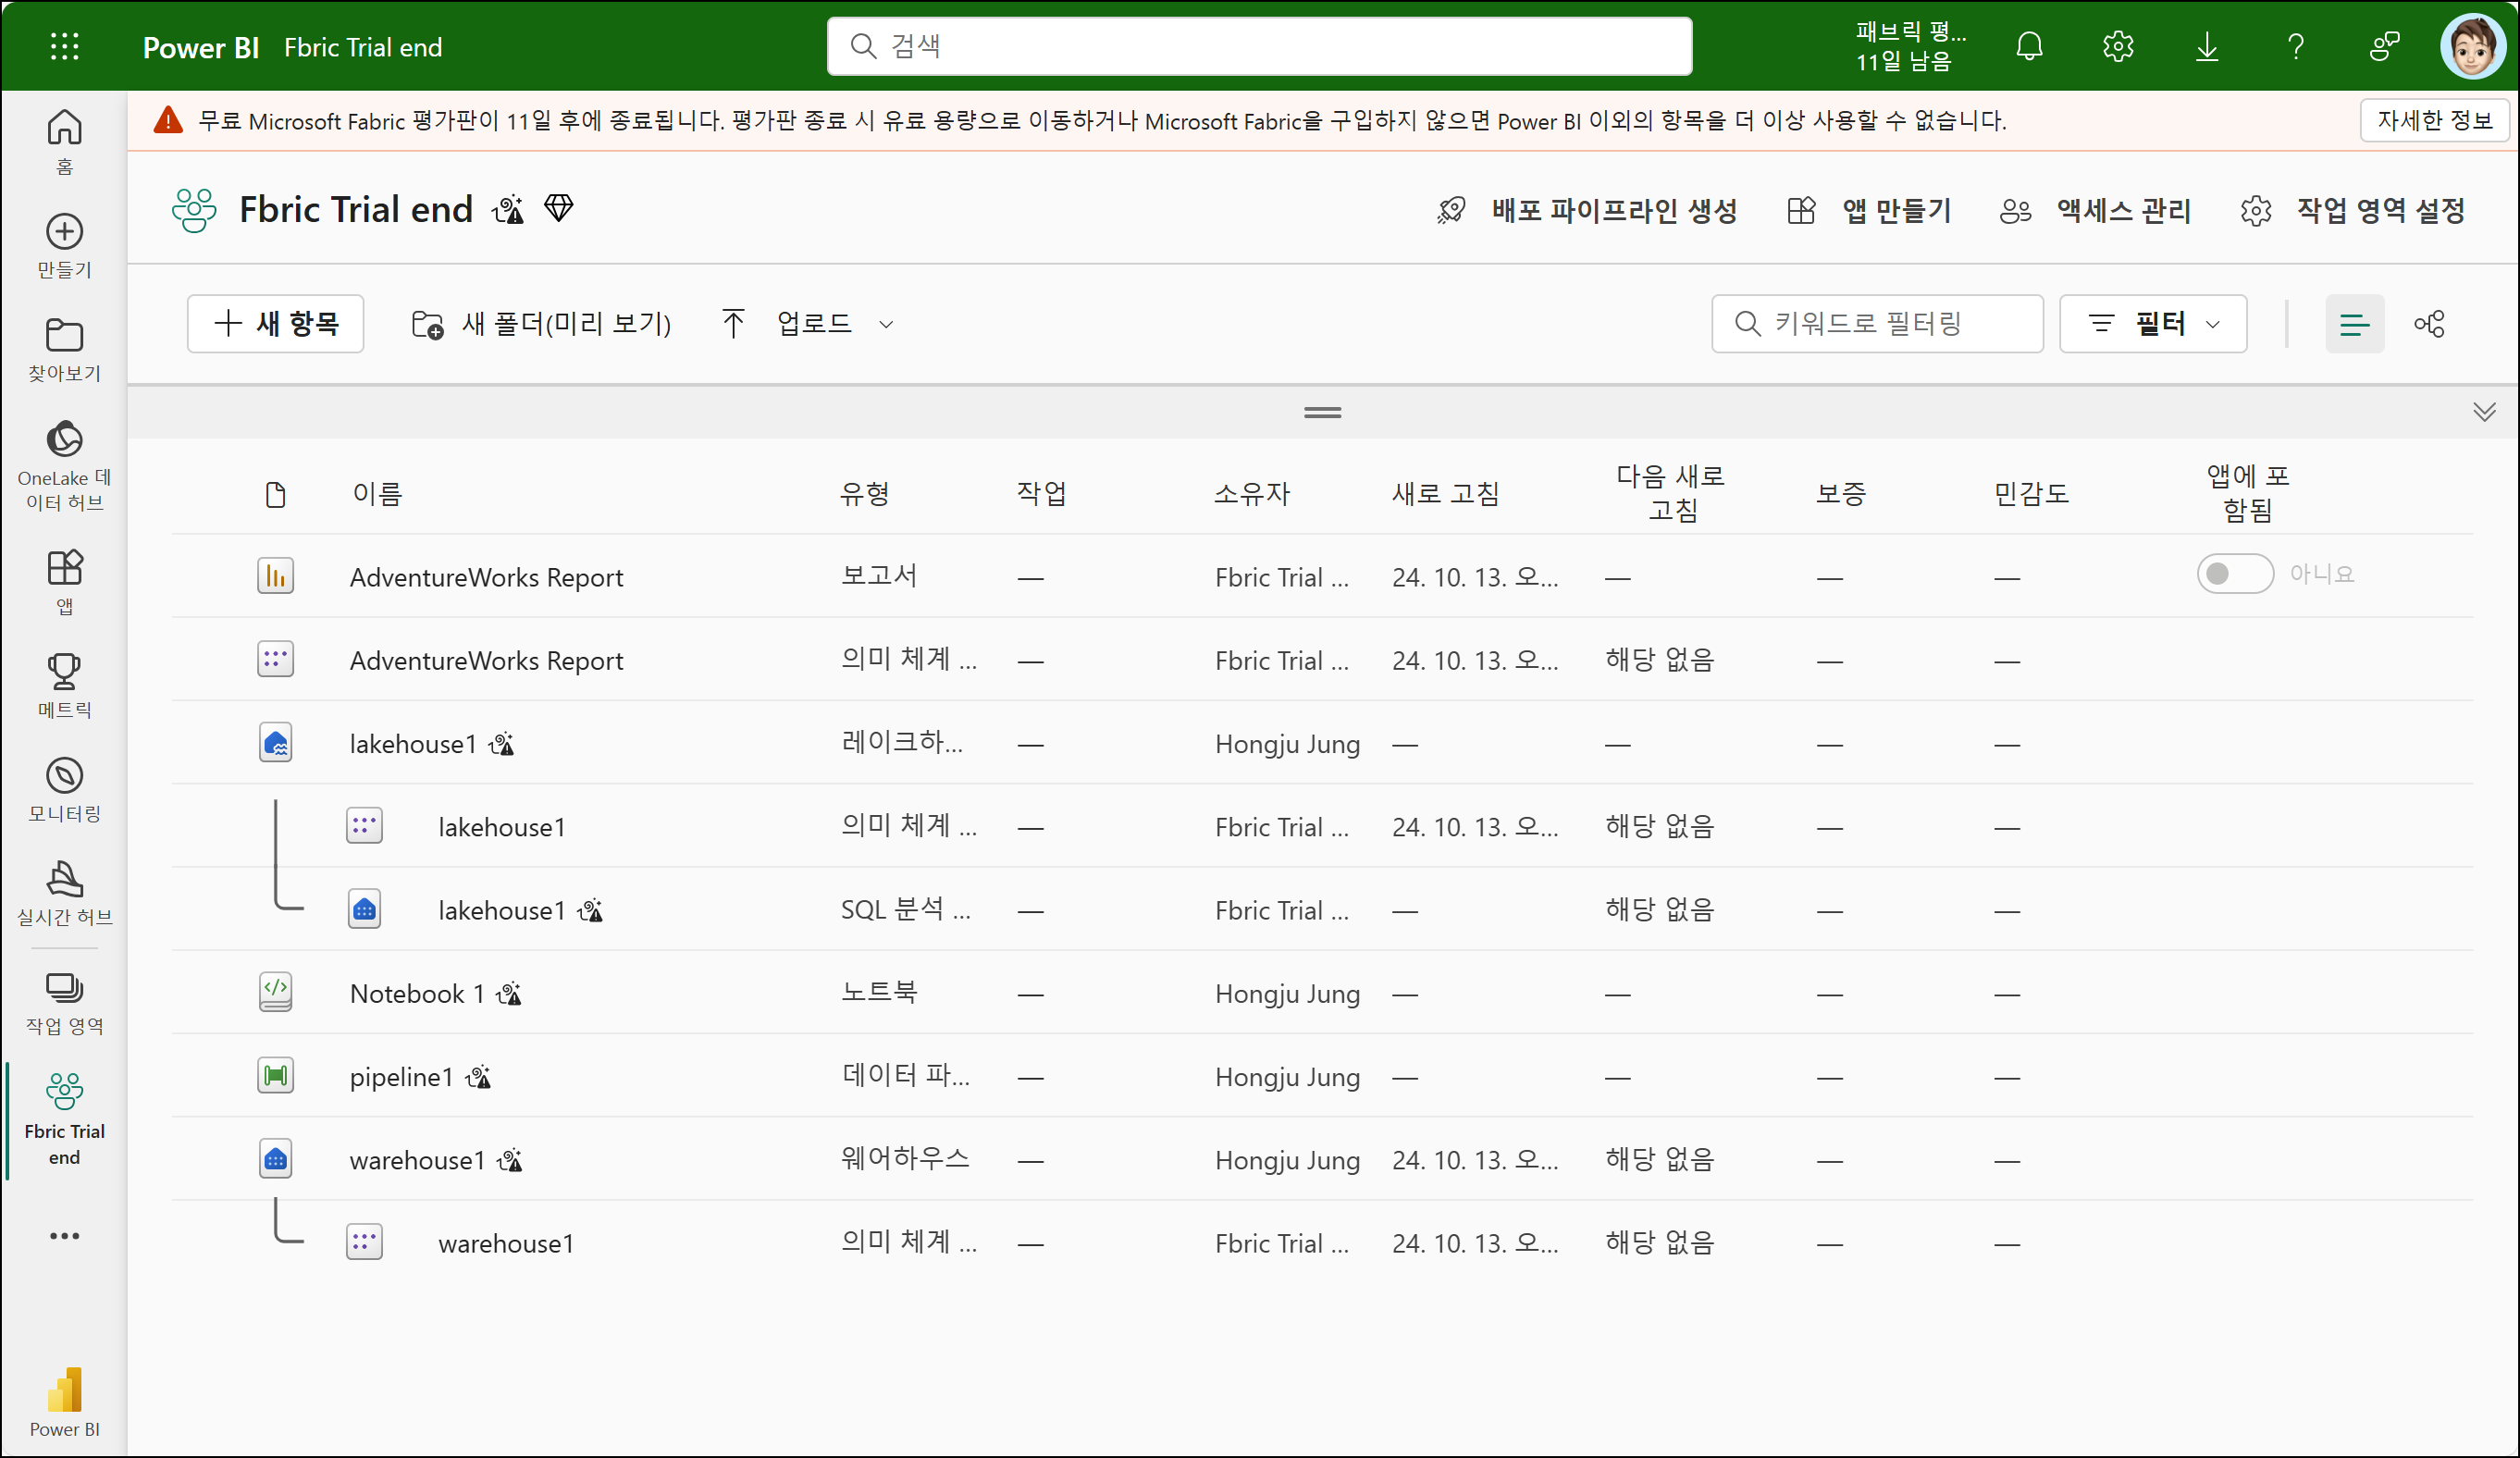Expand the Upload (업로드) dropdown

885,324
